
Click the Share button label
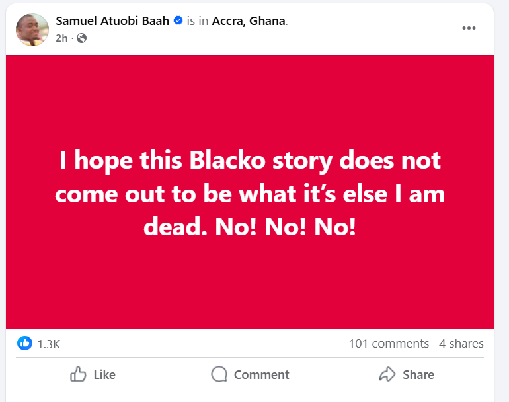[418, 374]
